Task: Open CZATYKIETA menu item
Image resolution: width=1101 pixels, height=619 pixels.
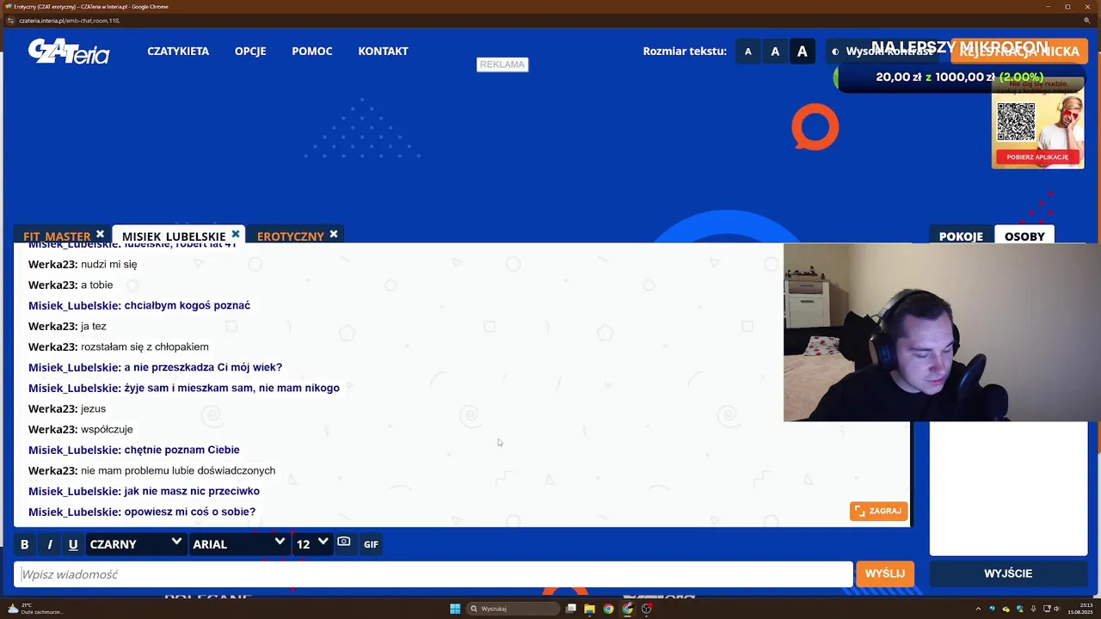Action: (x=178, y=51)
